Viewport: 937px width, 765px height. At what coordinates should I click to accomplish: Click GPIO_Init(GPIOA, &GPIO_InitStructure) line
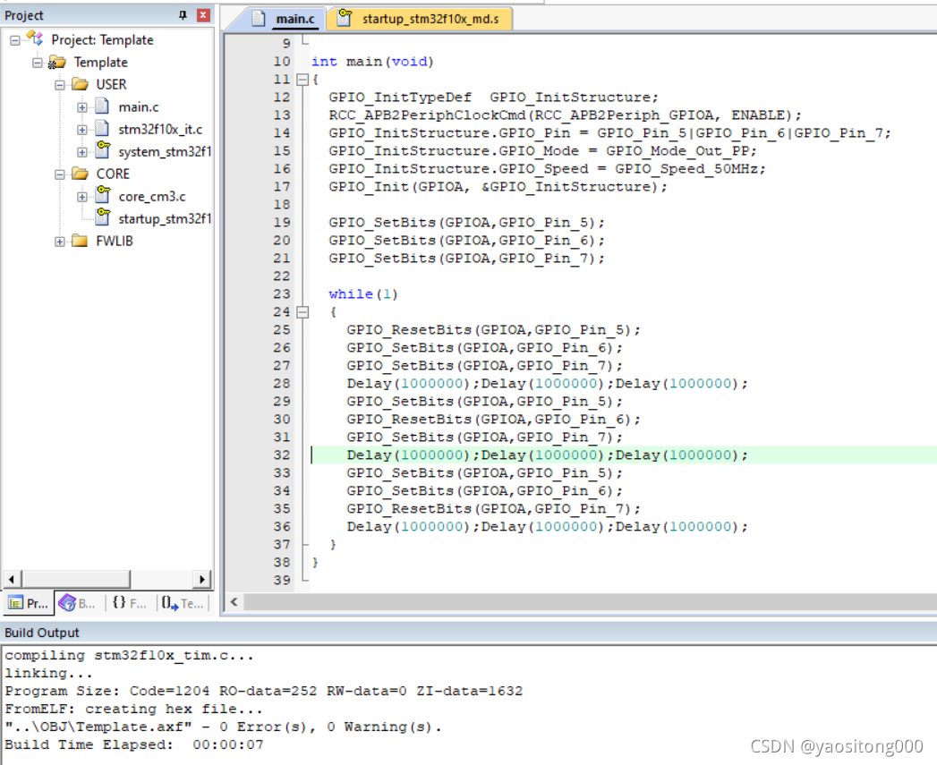click(498, 187)
